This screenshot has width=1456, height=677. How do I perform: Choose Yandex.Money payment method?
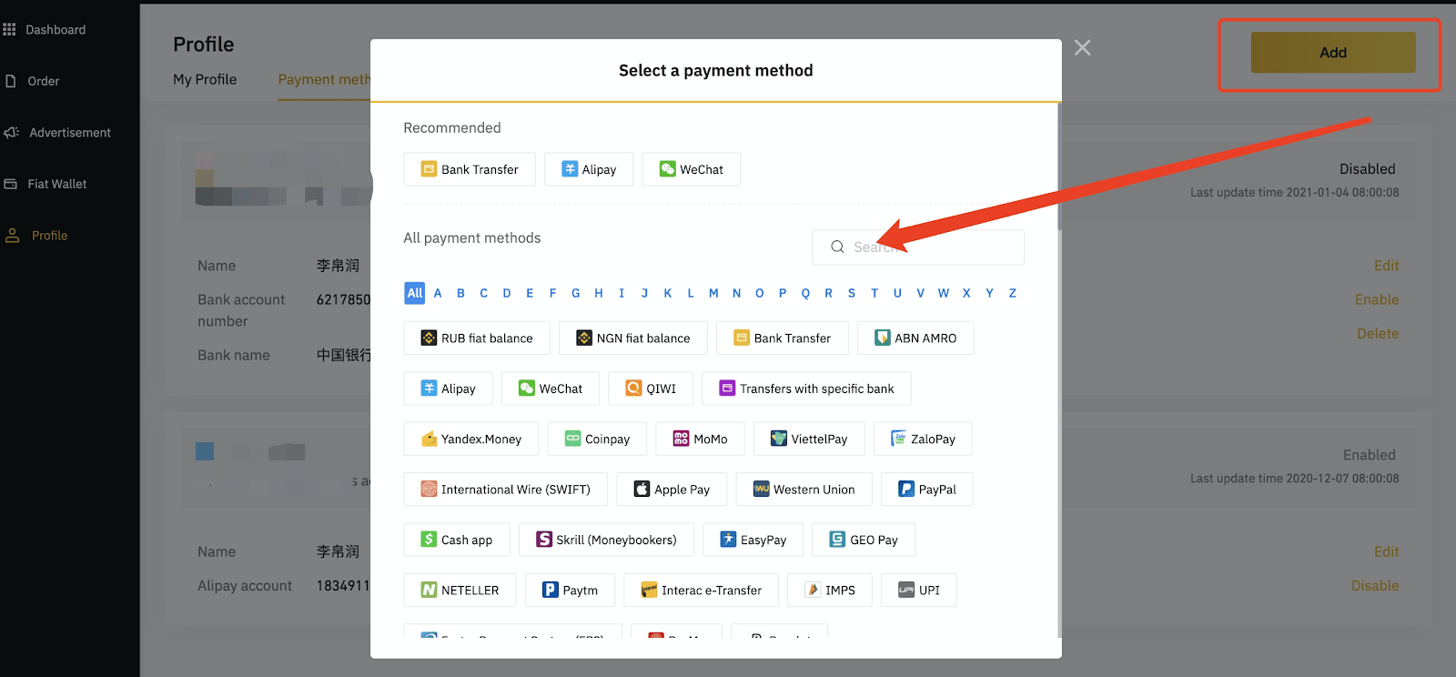[x=471, y=439]
